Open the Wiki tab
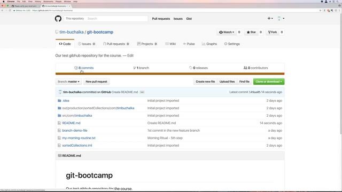This screenshot has height=192, width=342. point(170,44)
